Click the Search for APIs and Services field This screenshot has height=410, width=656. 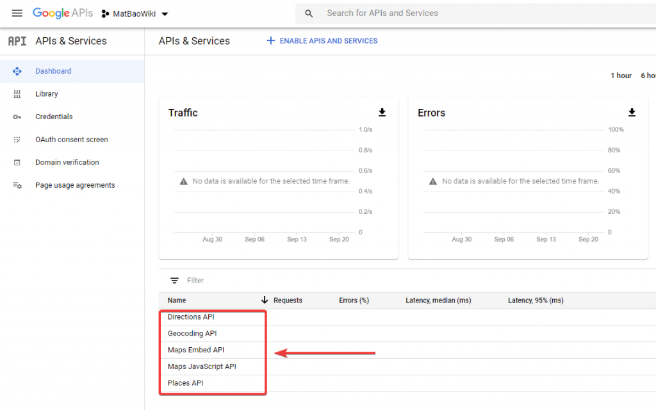pyautogui.click(x=448, y=13)
